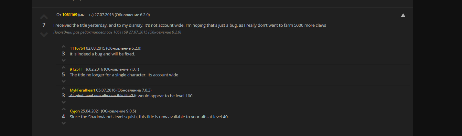Upvote reply from user 1116764
The width and height of the screenshot is (462, 136).
[x=63, y=47]
